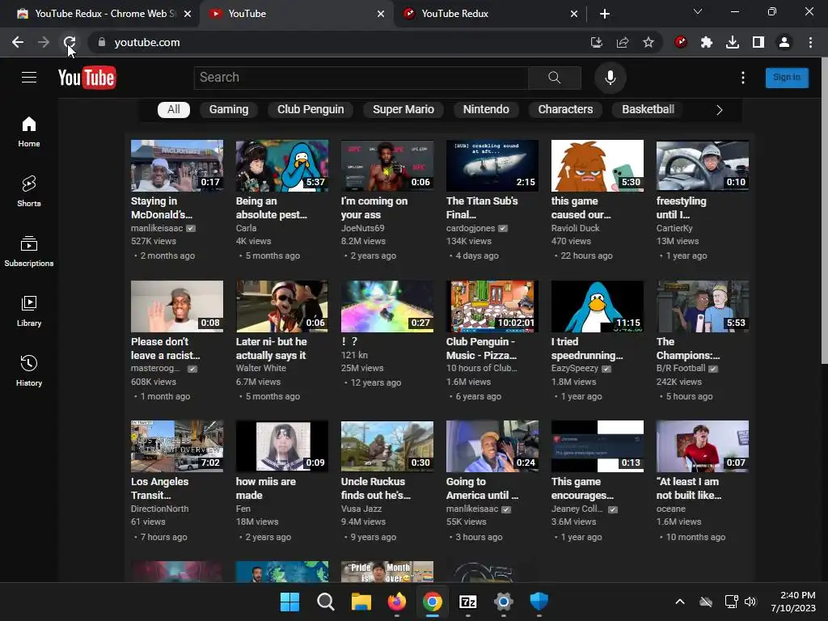
Task: Open 7-Zip from taskbar
Action: [468, 602]
